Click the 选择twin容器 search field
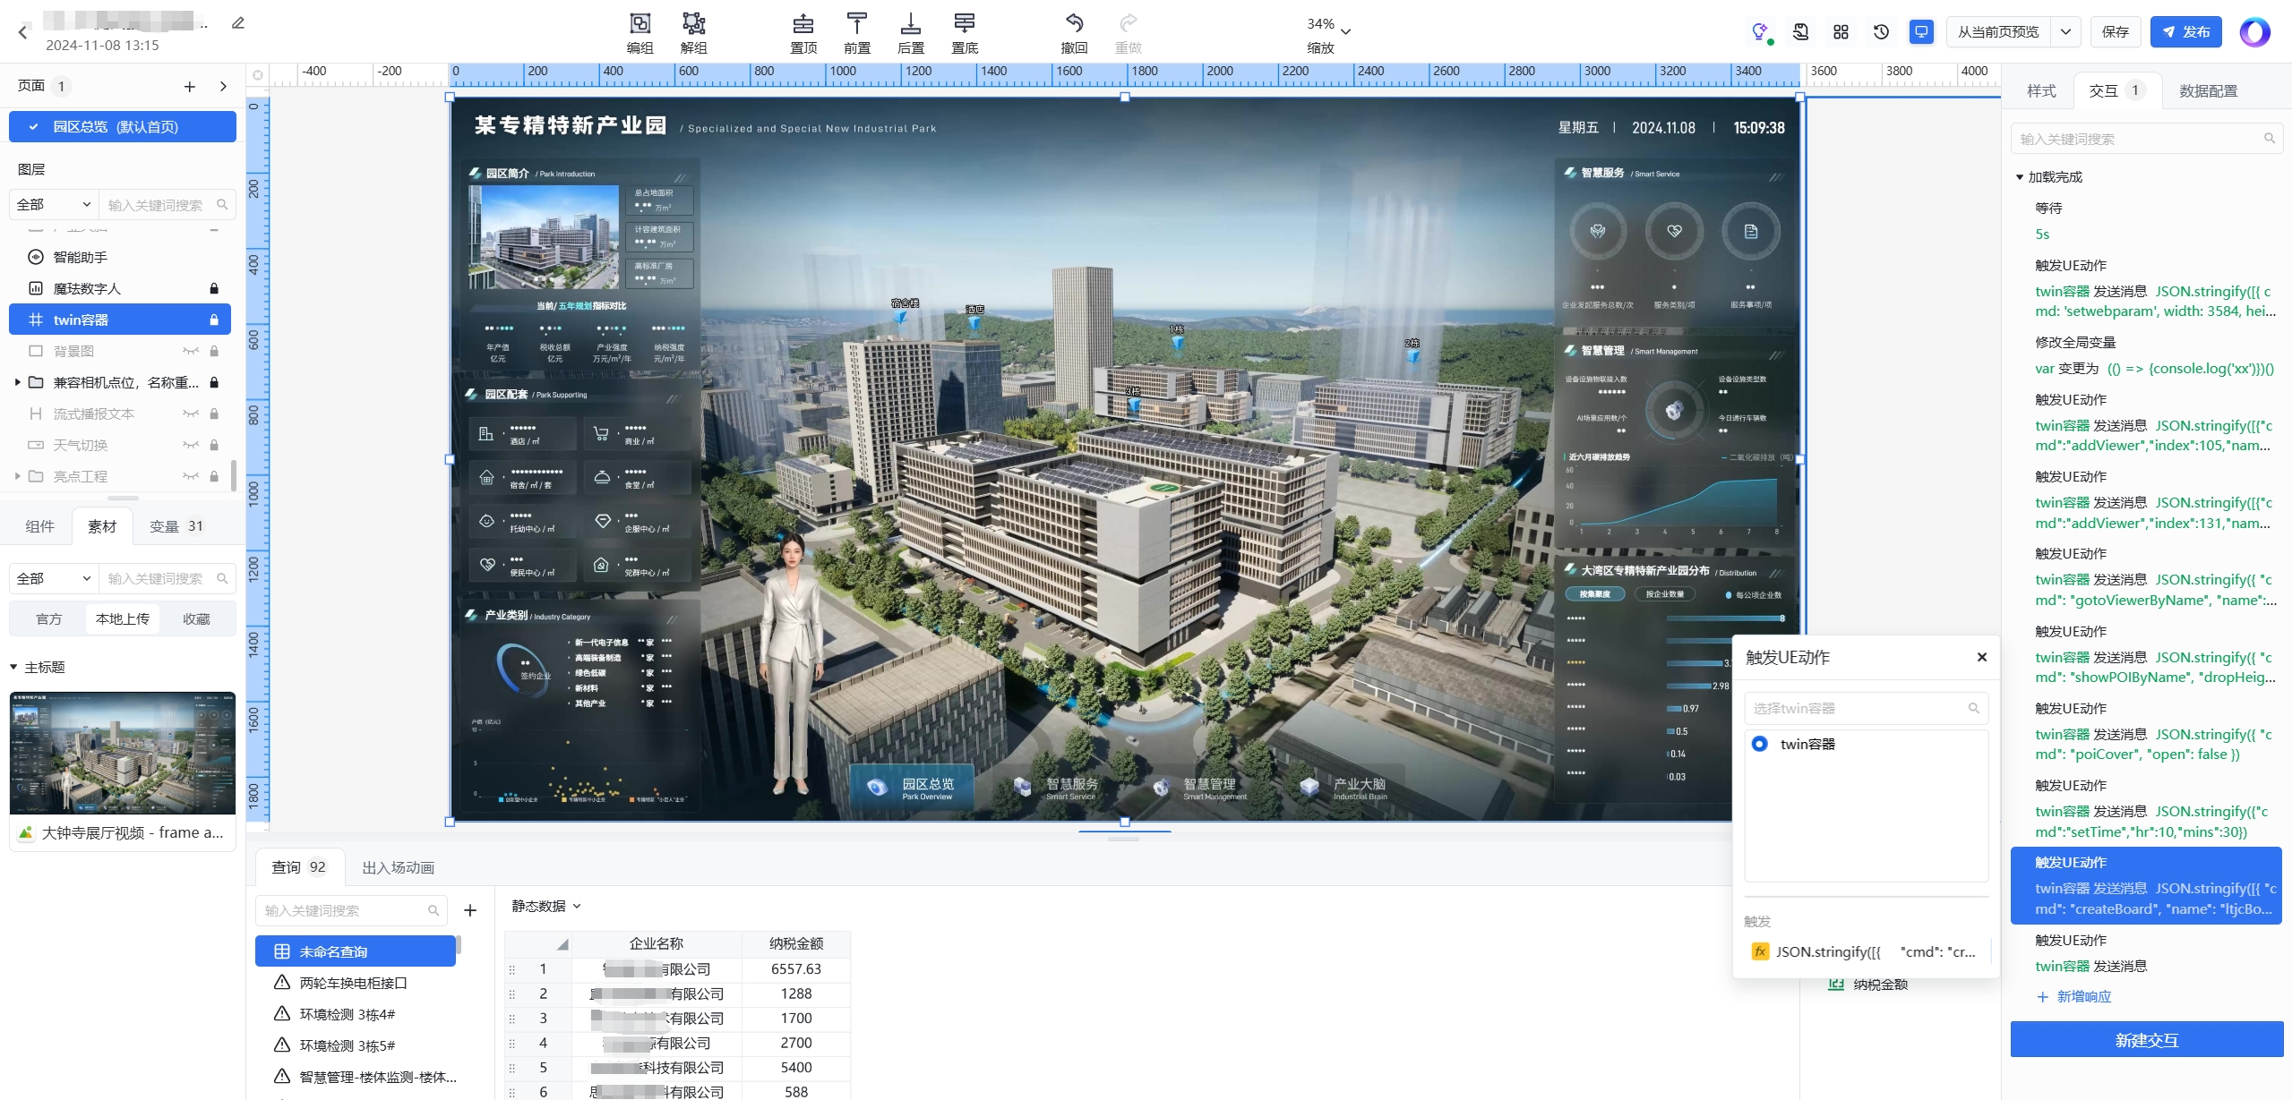This screenshot has width=2292, height=1100. click(1866, 709)
